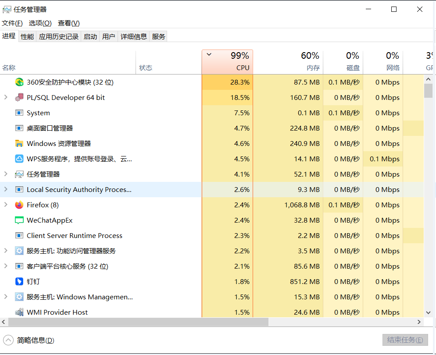The height and width of the screenshot is (355, 436).
Task: Sort processes by the 名称 column
Action: [x=68, y=62]
